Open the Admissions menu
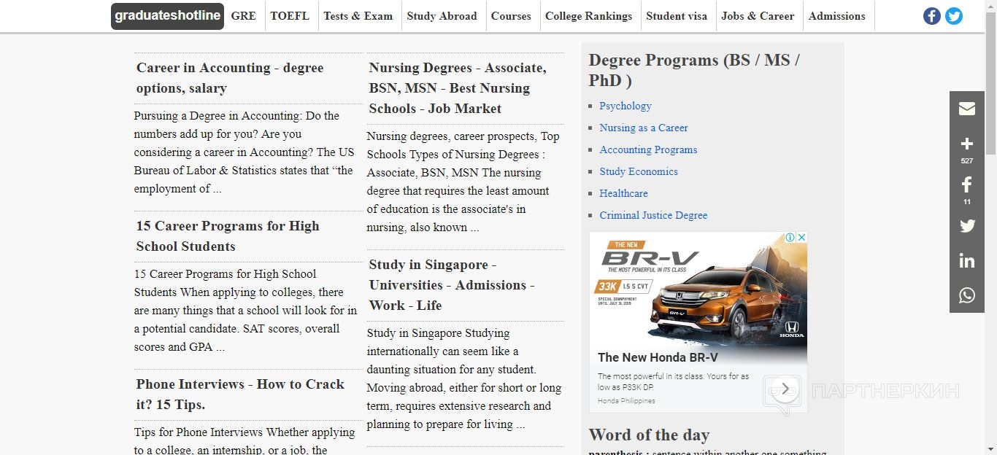The image size is (997, 455). (837, 16)
